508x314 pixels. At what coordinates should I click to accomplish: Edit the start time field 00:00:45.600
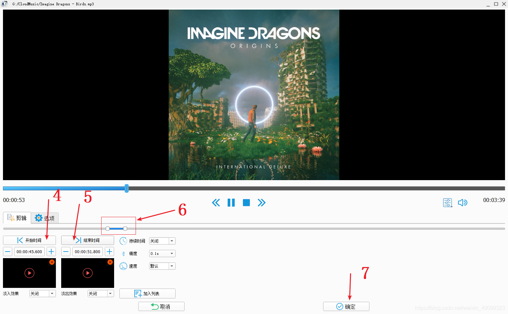[x=29, y=252]
